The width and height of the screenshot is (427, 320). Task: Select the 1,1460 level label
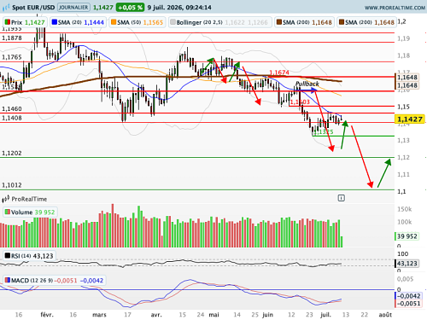coord(12,108)
